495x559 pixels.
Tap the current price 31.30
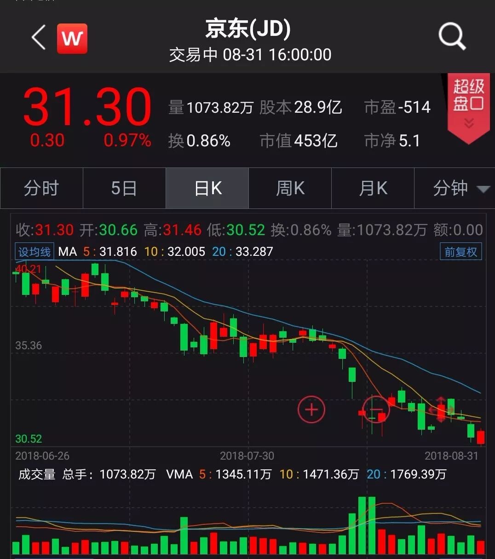pos(87,107)
